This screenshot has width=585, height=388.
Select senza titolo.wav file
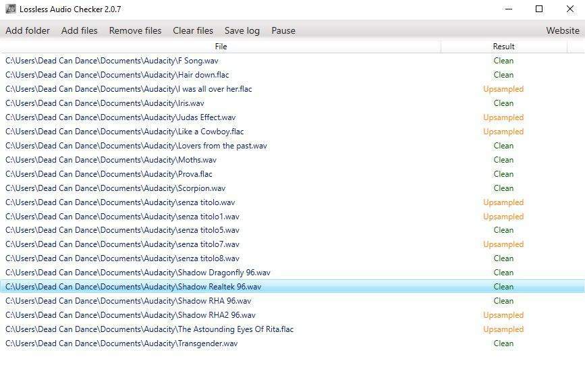click(x=293, y=202)
